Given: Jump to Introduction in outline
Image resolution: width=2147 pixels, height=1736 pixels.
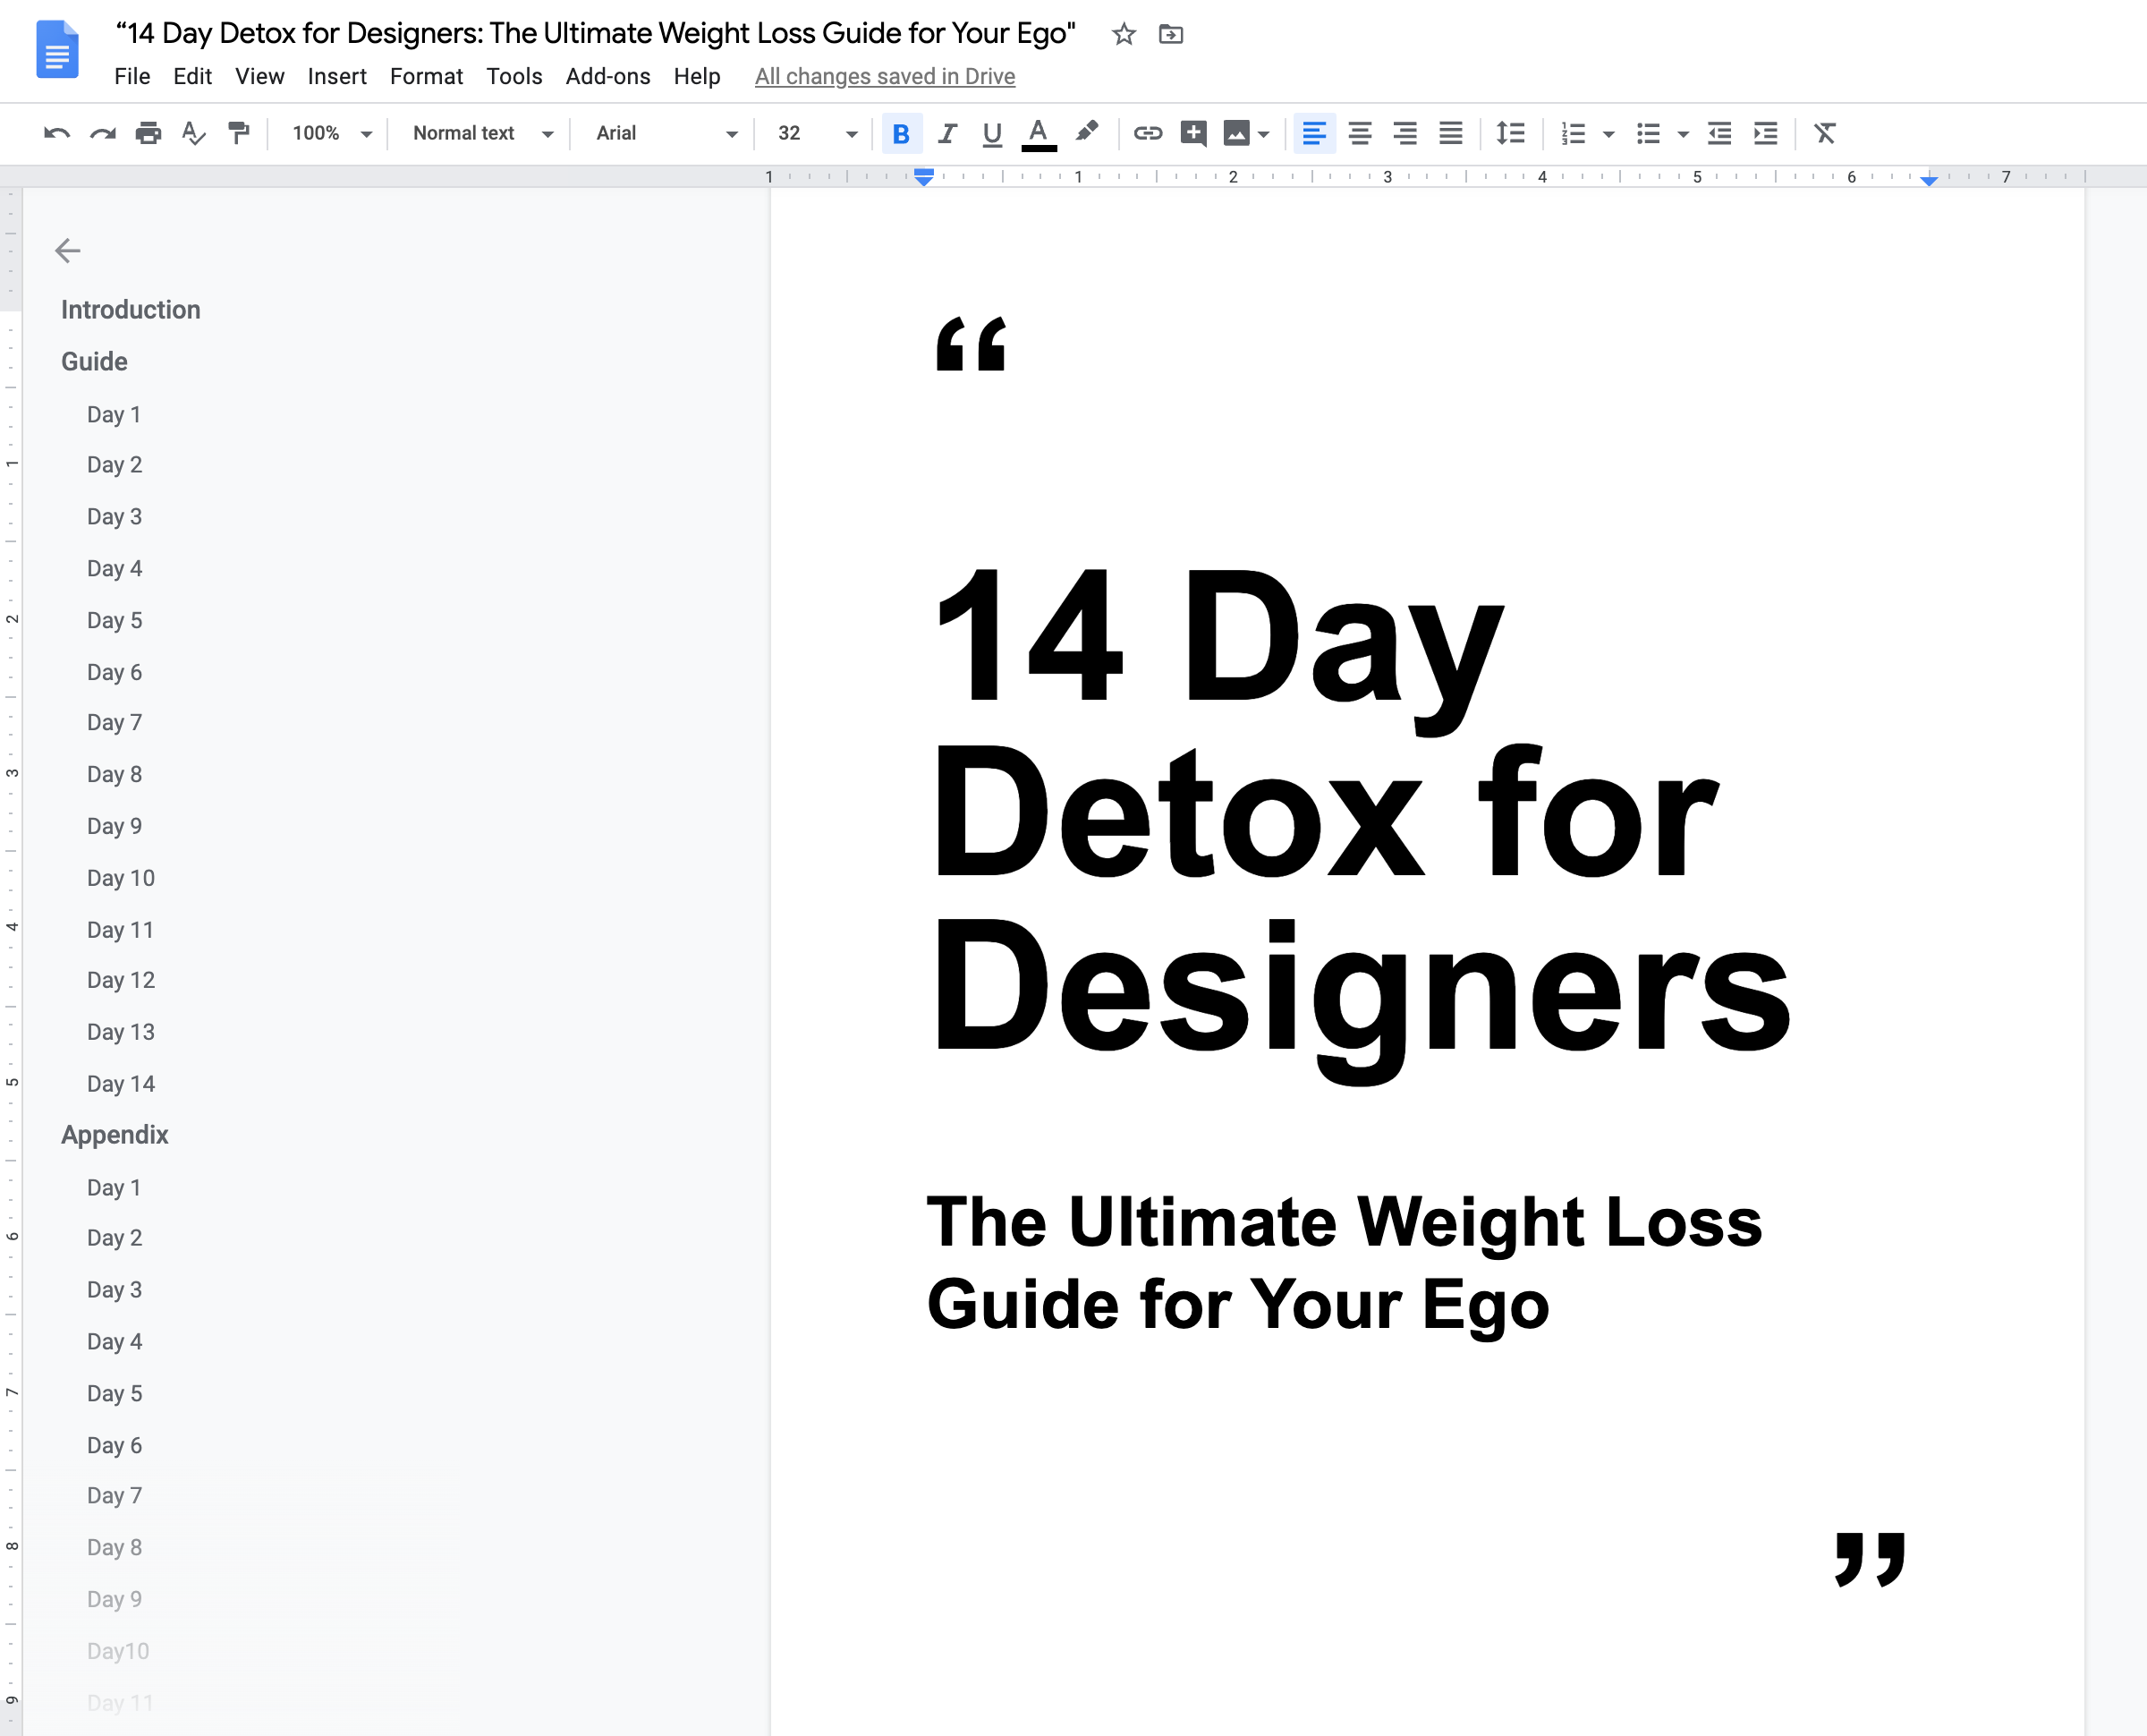Looking at the screenshot, I should pyautogui.click(x=131, y=310).
